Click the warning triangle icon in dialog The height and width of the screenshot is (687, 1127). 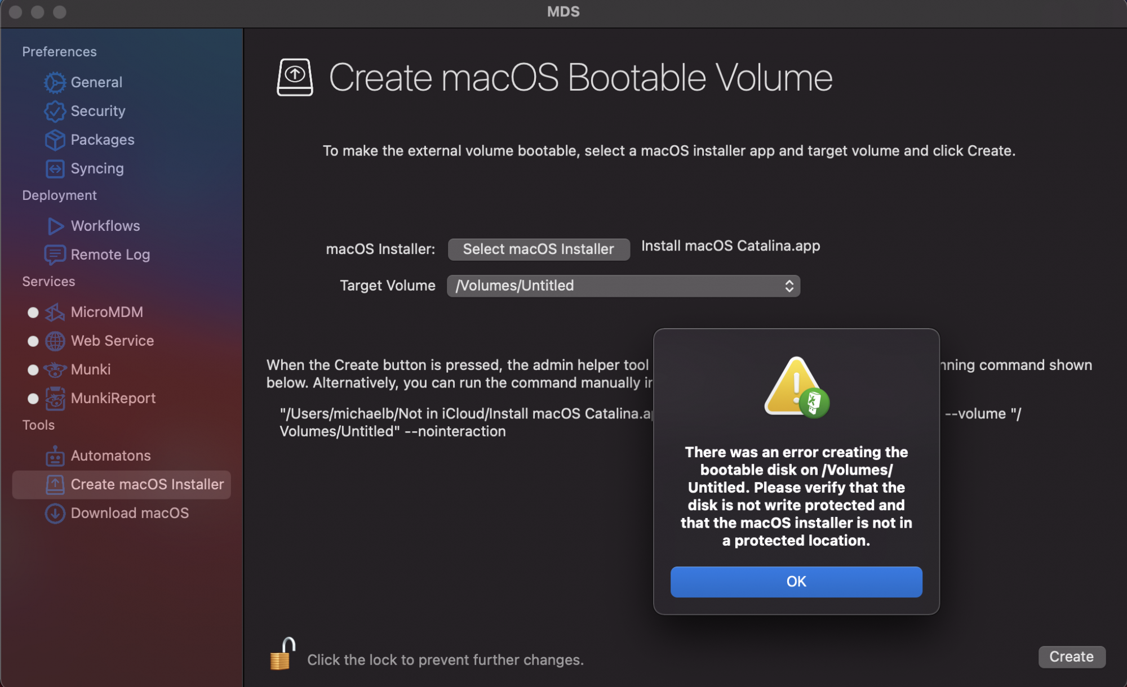click(796, 387)
